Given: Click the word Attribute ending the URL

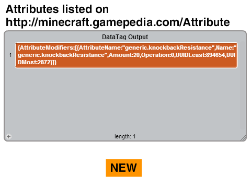Looking at the screenshot, I should [206, 22].
